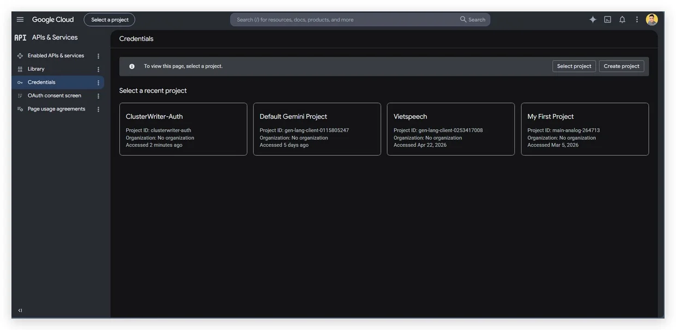
Task: Open more options for Page usage agreements
Action: point(98,109)
